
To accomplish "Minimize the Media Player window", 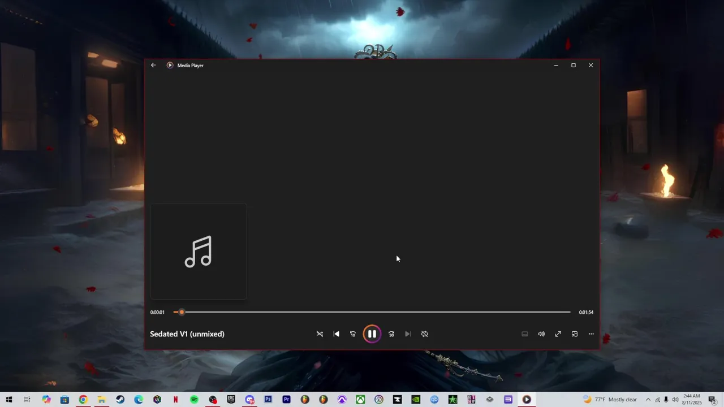I will click(556, 65).
